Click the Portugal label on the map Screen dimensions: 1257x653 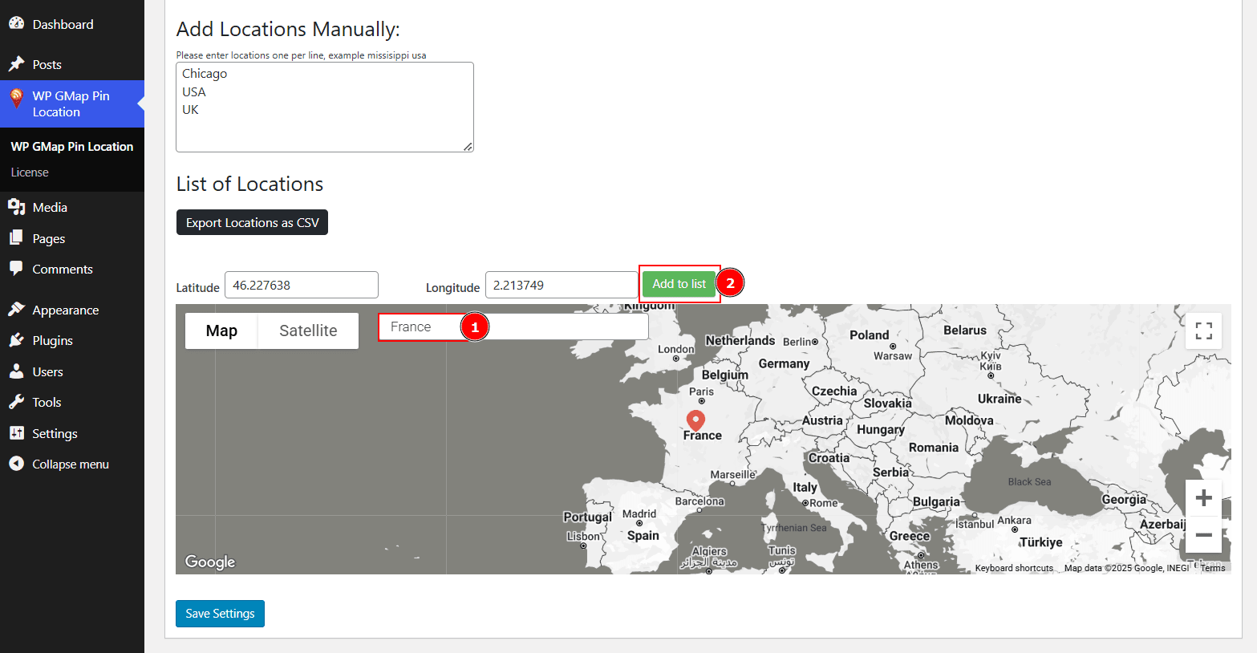(587, 517)
